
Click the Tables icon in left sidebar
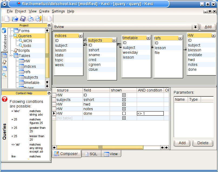tap(4, 56)
